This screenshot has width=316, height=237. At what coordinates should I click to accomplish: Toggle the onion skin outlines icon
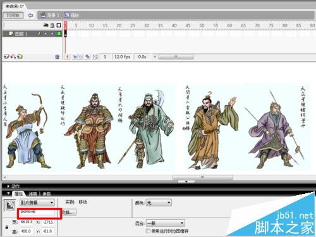80,56
